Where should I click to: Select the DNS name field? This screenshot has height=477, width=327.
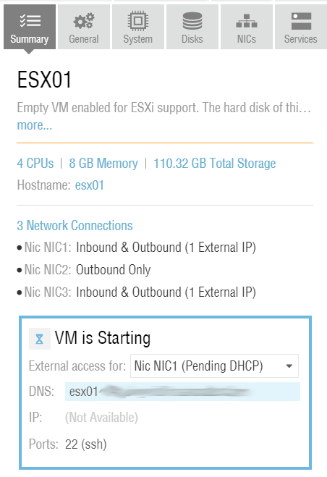pos(182,392)
